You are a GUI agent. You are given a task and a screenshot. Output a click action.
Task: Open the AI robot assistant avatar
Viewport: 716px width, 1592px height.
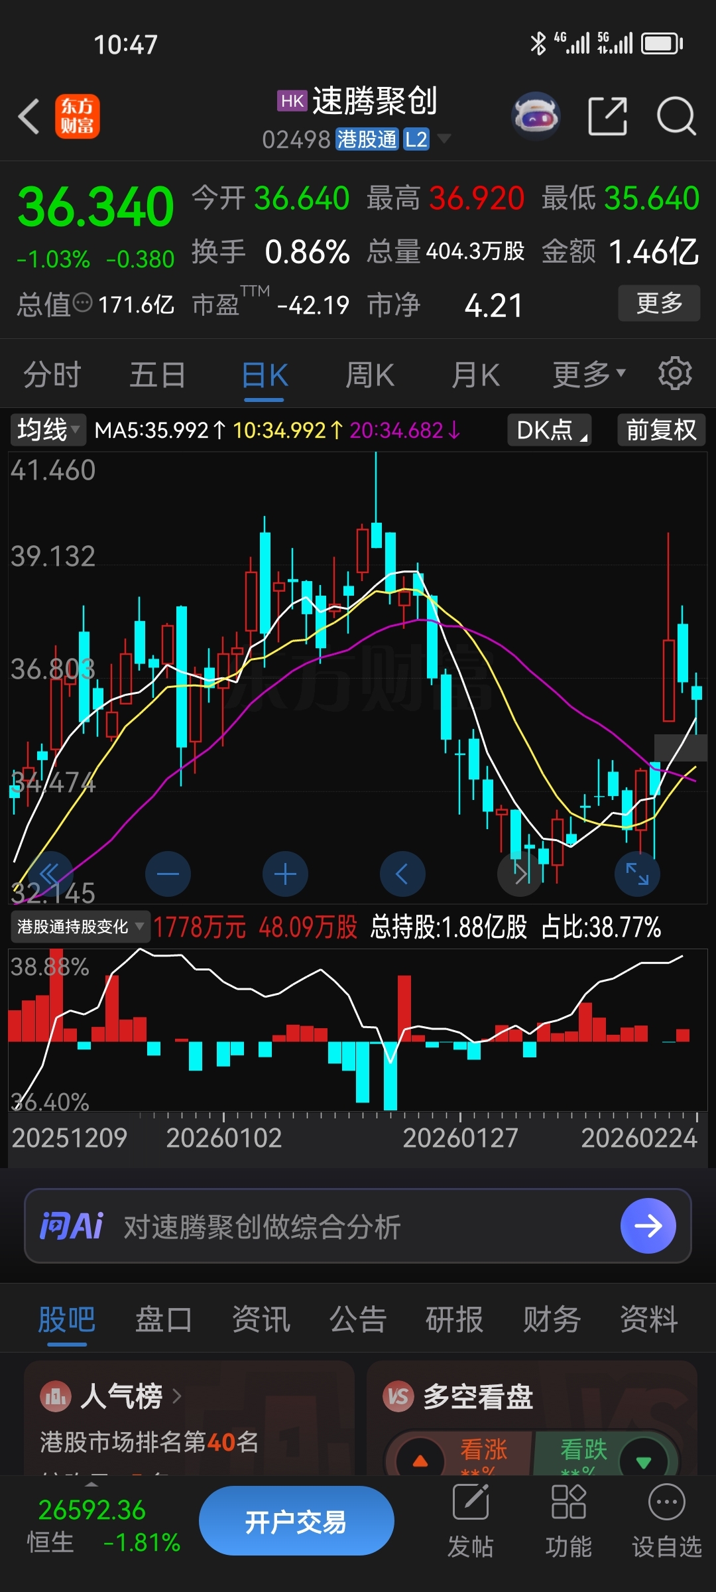click(536, 116)
